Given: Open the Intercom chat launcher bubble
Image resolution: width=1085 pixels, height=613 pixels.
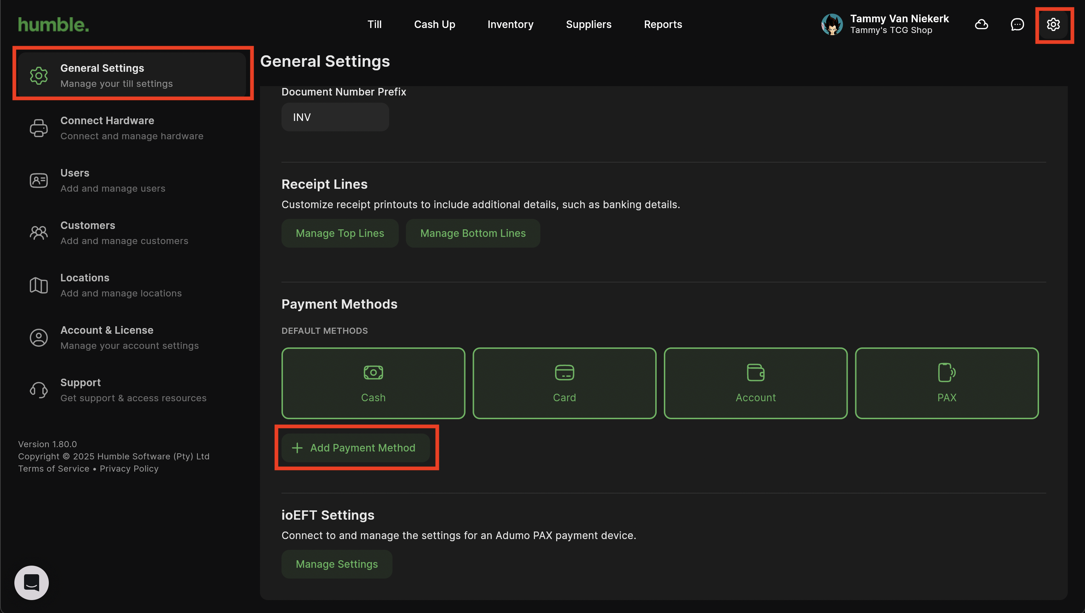Looking at the screenshot, I should pos(32,582).
